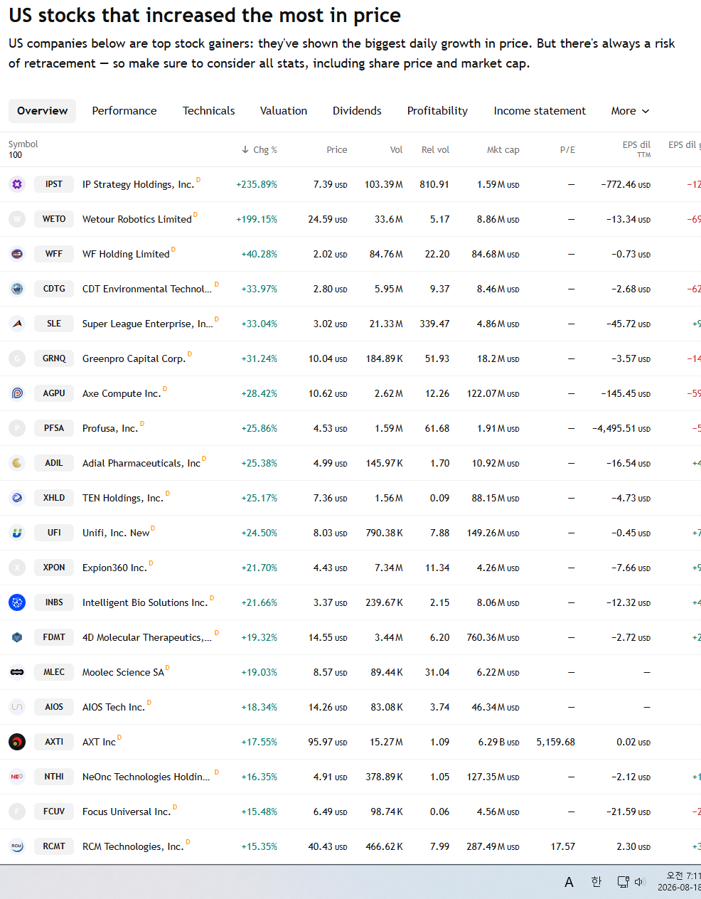Click the Price column header
The image size is (701, 899).
tap(336, 149)
